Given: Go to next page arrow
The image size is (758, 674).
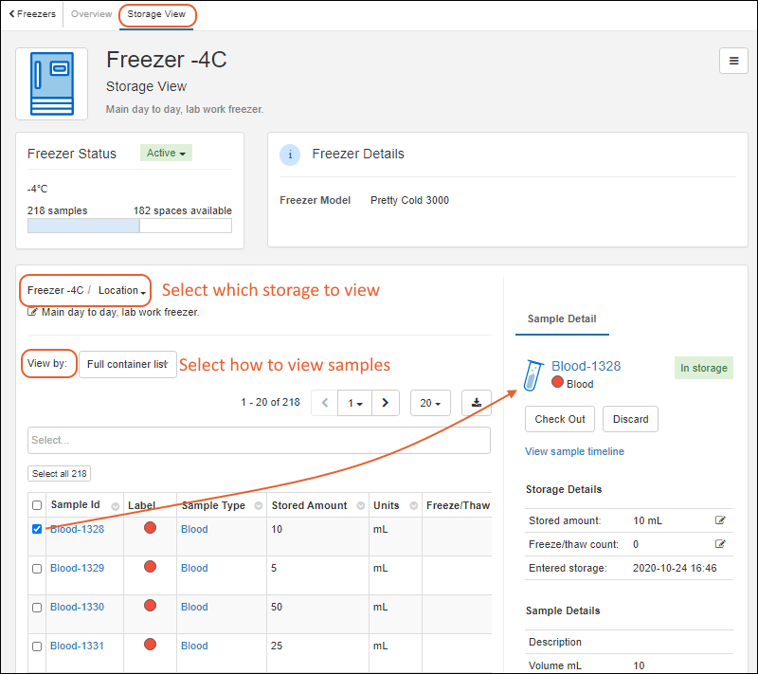Looking at the screenshot, I should [x=385, y=403].
